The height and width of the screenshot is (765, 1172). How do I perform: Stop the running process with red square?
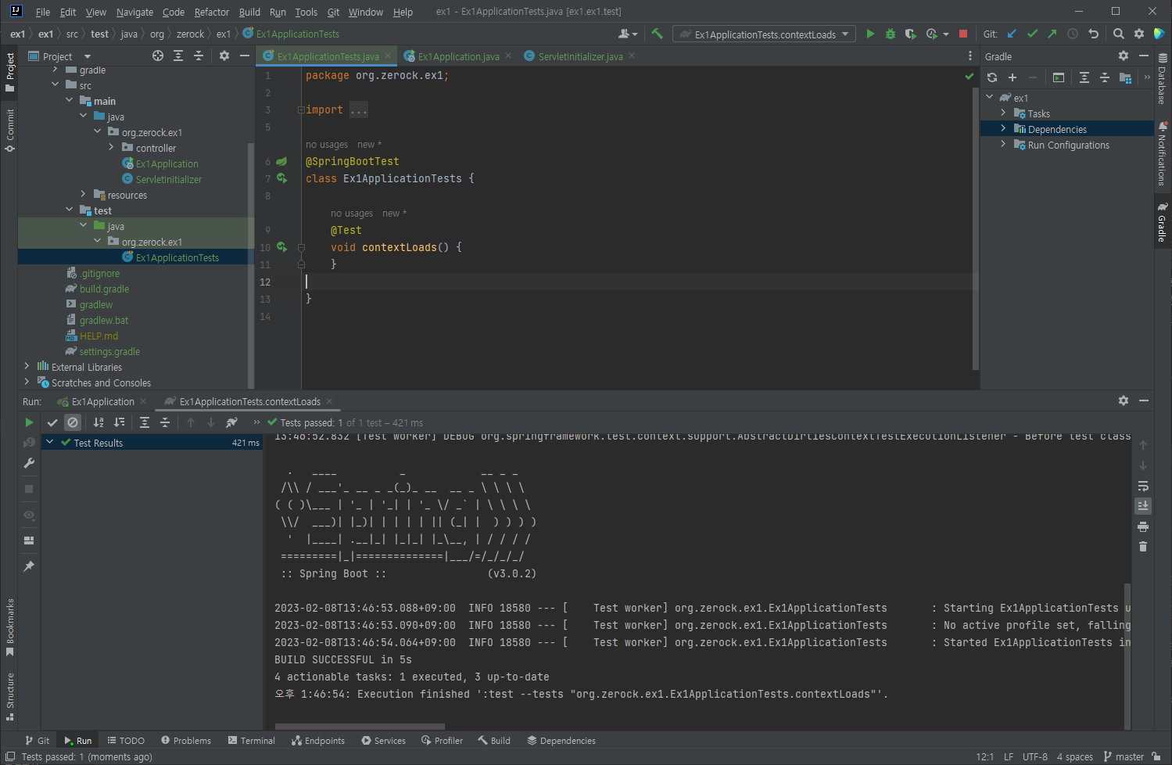click(963, 34)
